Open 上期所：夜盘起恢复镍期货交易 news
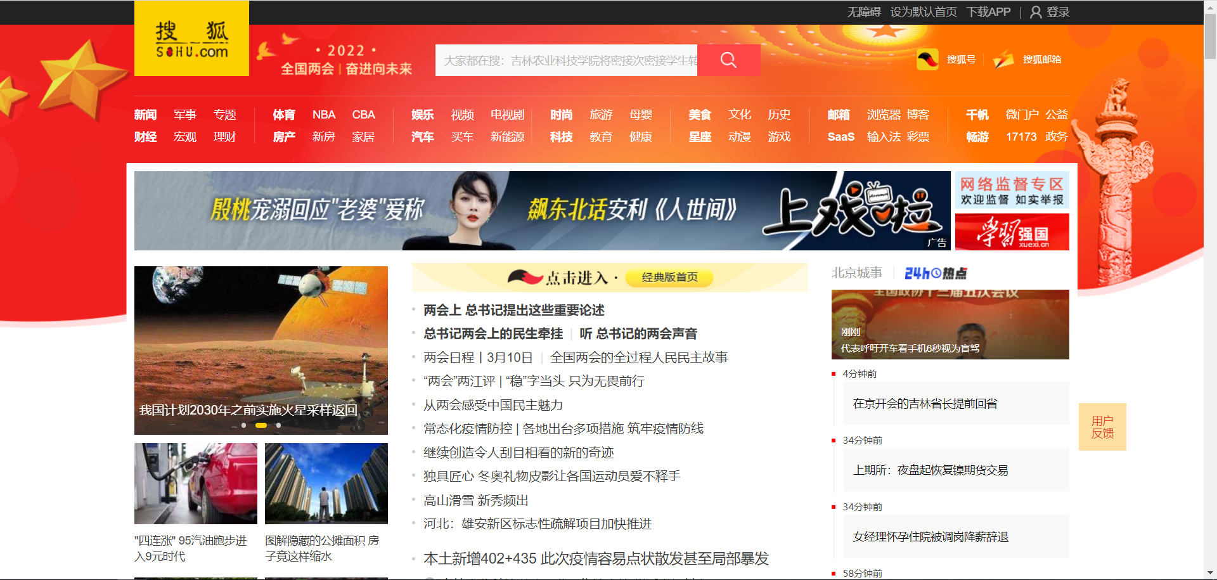The width and height of the screenshot is (1217, 580). click(x=930, y=470)
